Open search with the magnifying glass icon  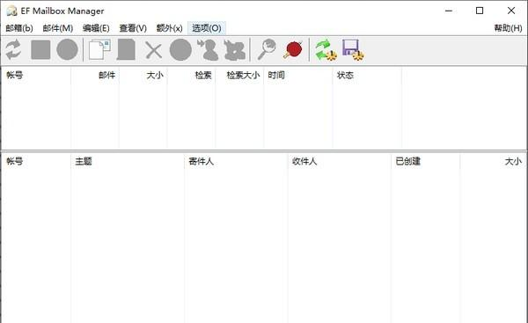point(267,50)
